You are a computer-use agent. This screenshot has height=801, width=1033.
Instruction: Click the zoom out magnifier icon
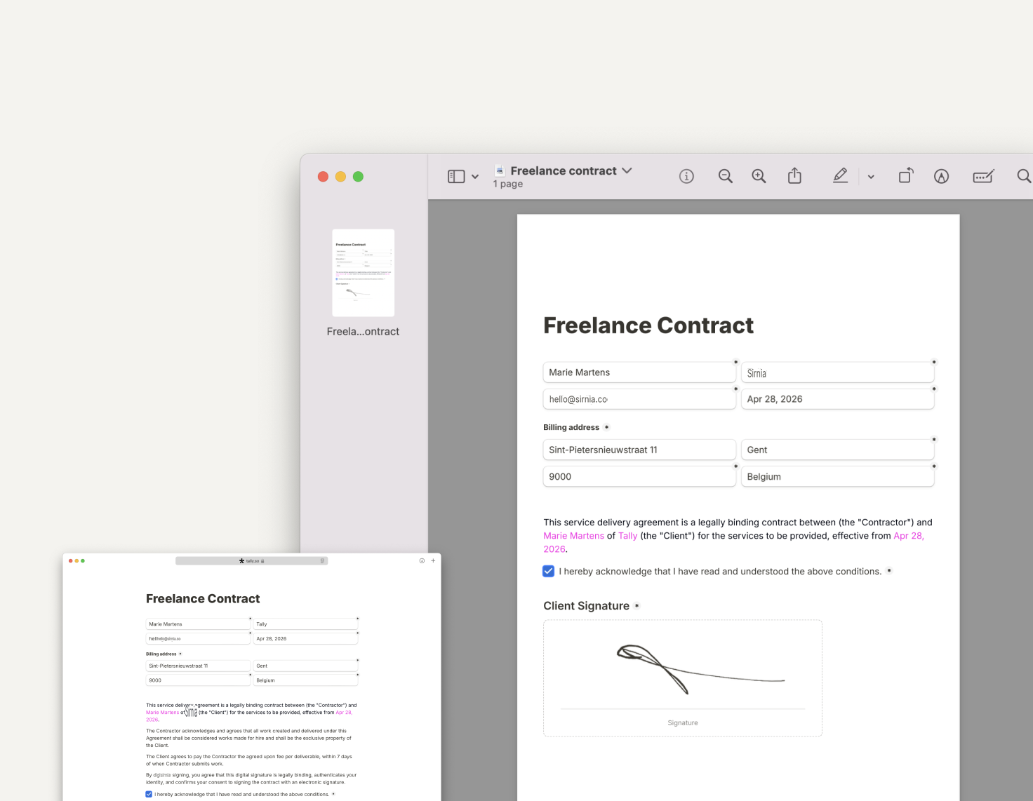click(x=726, y=177)
